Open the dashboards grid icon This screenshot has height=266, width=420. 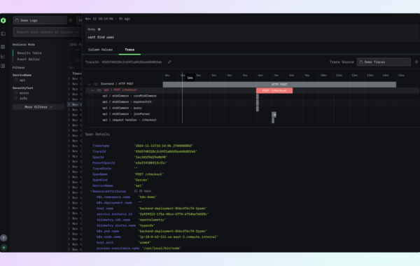3,66
